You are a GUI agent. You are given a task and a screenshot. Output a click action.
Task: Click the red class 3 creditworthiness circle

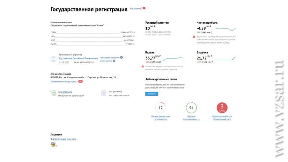click(222, 108)
